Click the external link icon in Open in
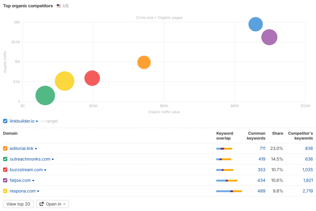Image resolution: width=316 pixels, height=211 pixels. (x=41, y=204)
